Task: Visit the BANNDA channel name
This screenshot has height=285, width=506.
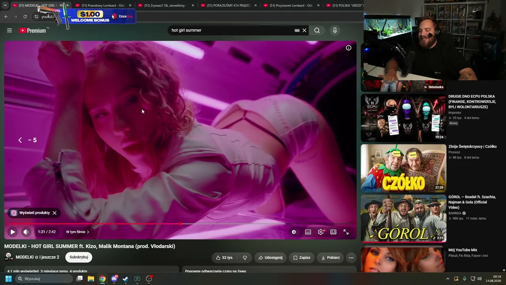Action: click(x=455, y=213)
